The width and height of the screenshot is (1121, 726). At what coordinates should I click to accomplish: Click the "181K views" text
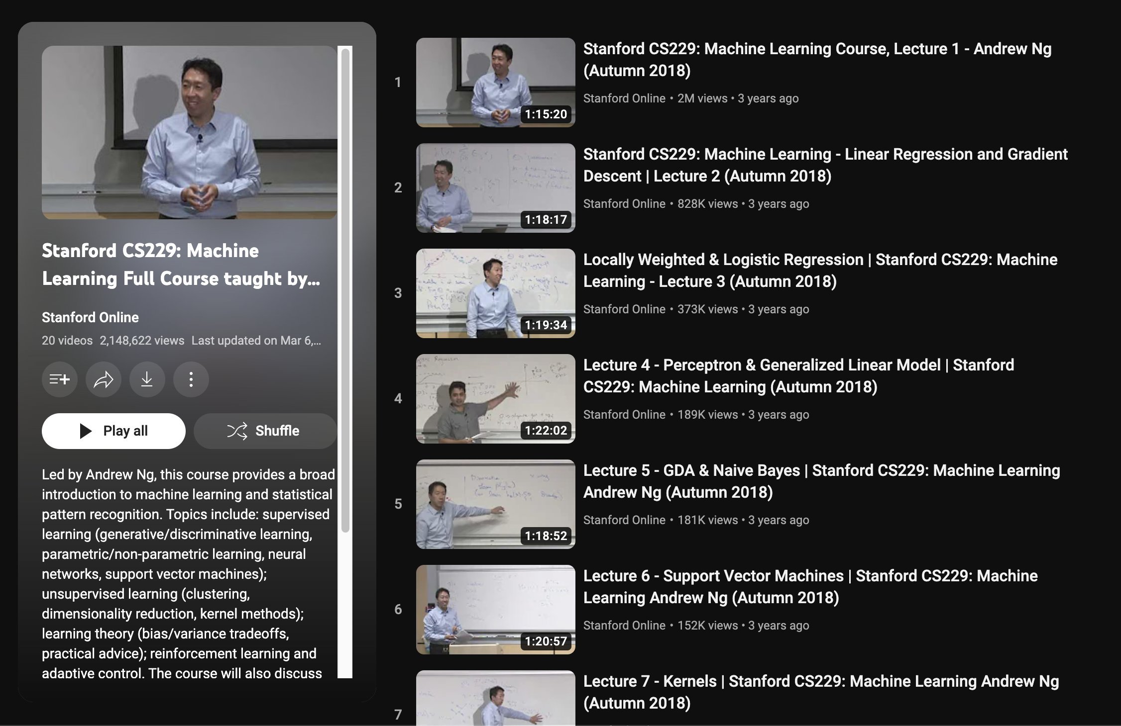coord(708,520)
